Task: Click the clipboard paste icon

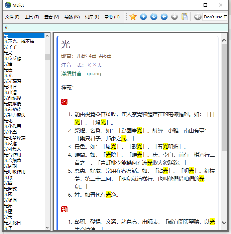Action: click(x=185, y=17)
